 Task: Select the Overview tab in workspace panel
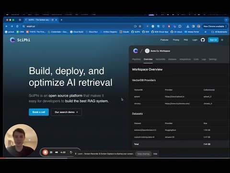coord(148,59)
